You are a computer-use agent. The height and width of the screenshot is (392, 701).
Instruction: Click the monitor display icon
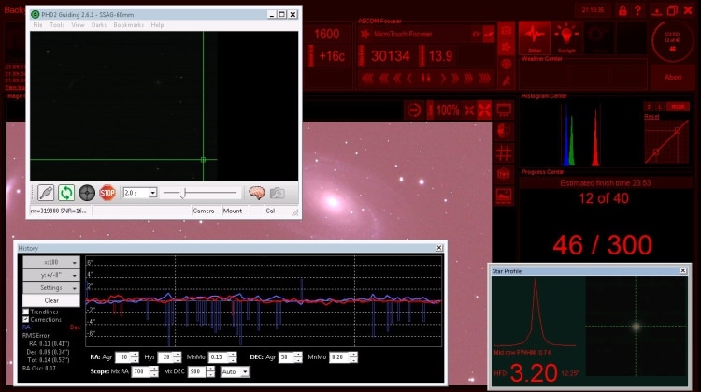tap(505, 110)
